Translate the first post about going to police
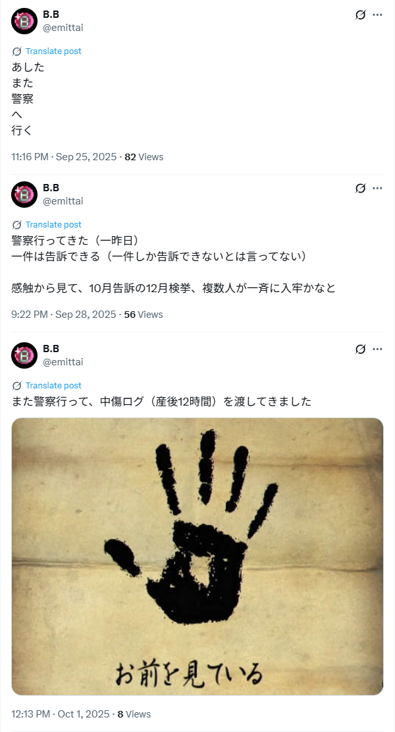 (53, 51)
